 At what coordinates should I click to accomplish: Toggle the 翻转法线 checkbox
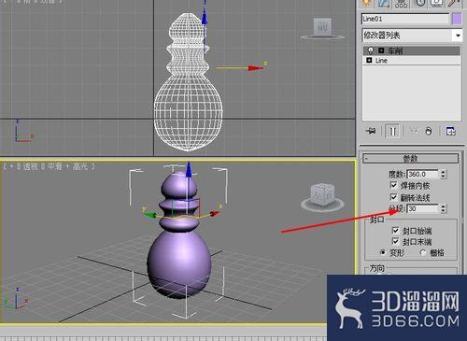coord(393,197)
